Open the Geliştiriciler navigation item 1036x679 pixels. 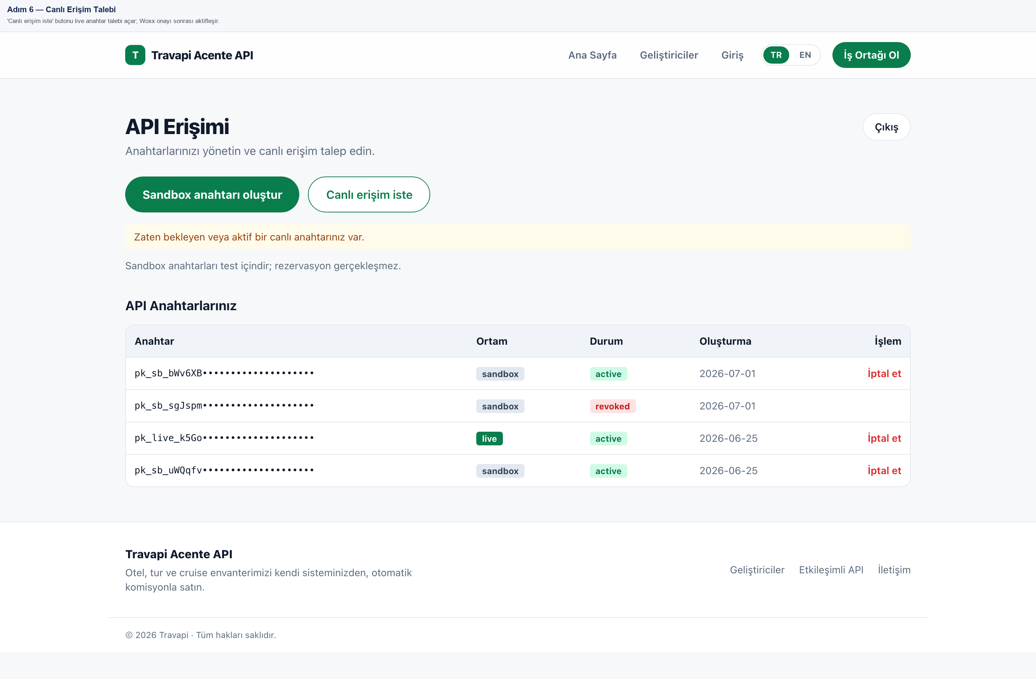[669, 55]
